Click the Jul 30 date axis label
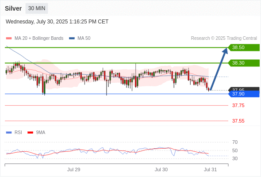 click(x=161, y=169)
